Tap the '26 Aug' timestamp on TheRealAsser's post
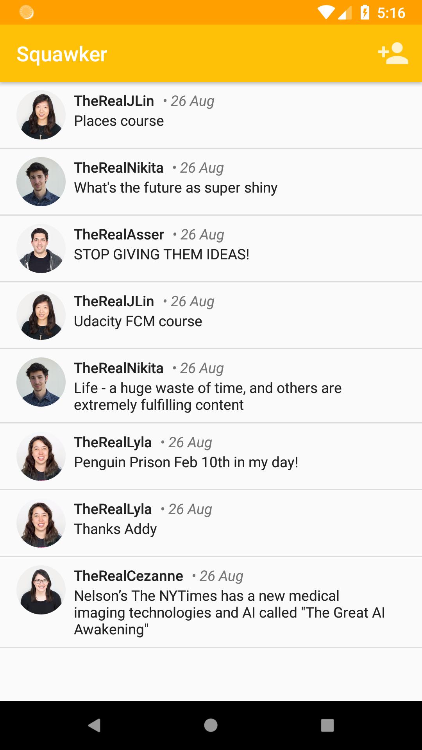Screen dimensions: 422x750 202,234
